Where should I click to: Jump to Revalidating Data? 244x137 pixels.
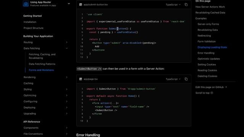click(207, 30)
